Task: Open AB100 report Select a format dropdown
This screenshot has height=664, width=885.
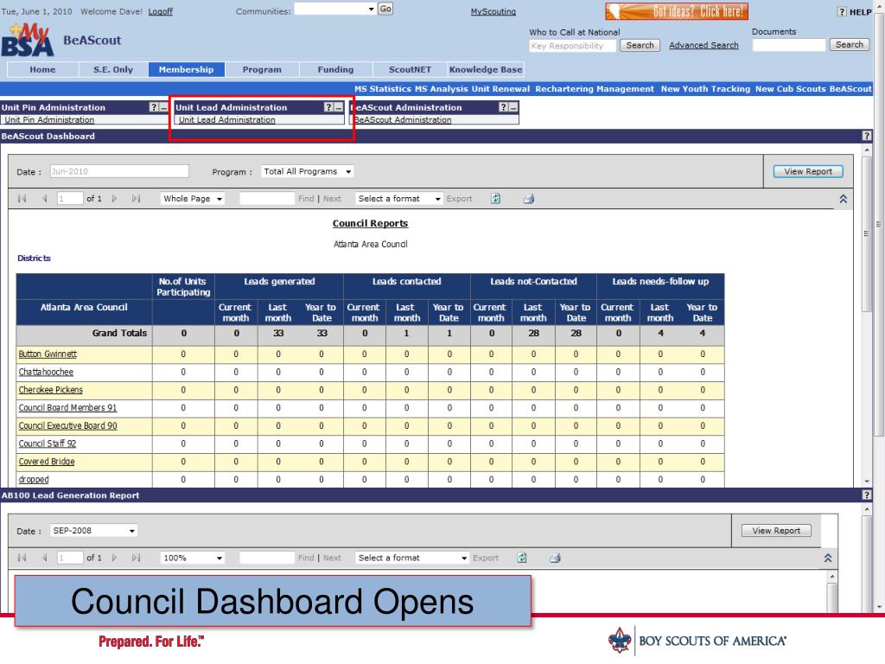Action: pyautogui.click(x=412, y=558)
